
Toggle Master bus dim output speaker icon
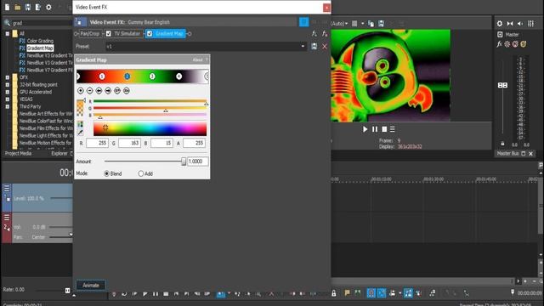click(520, 24)
